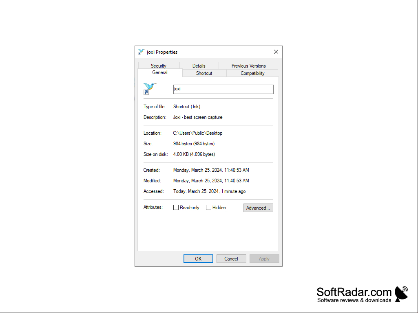The image size is (418, 313).
Task: Click the location path C:\Users\Public\Desktop
Action: click(198, 133)
